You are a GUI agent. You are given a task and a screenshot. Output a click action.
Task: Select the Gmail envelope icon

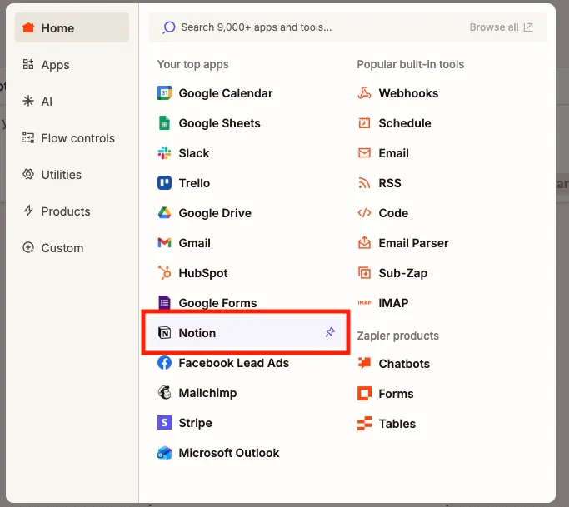(x=164, y=242)
